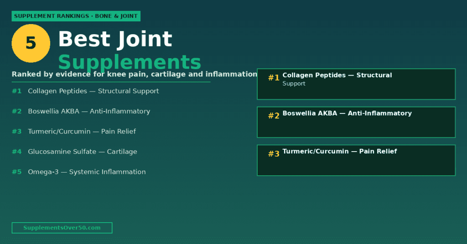Click the green #4 rank label in list
467x244 pixels.
point(17,152)
